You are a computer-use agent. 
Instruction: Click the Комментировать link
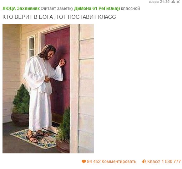pyautogui.click(x=119, y=162)
